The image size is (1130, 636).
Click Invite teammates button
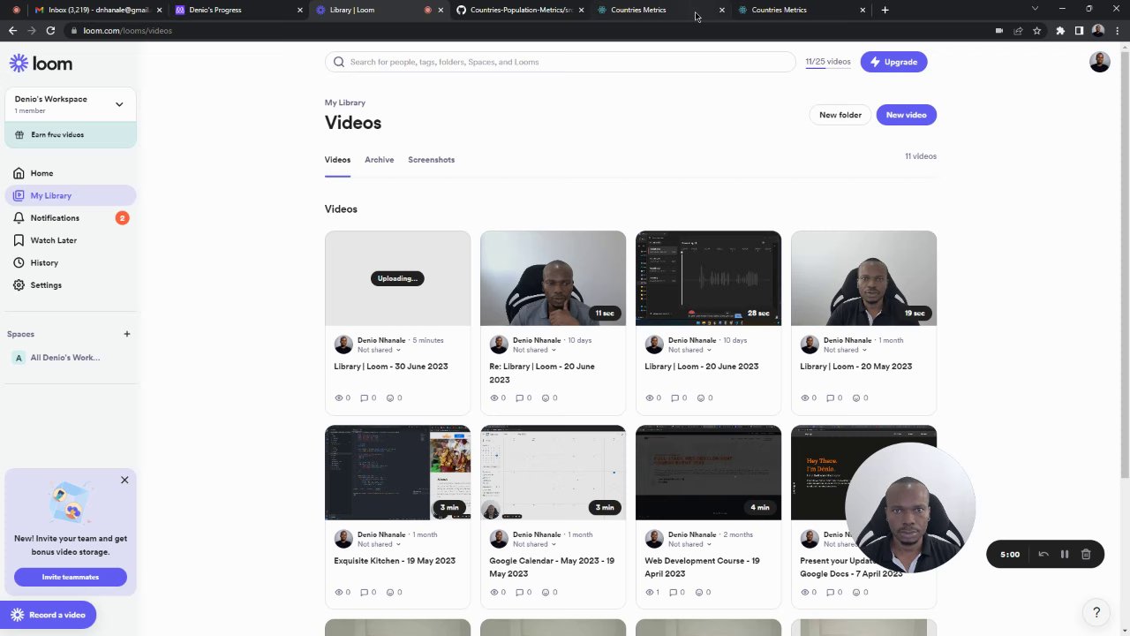pos(71,577)
